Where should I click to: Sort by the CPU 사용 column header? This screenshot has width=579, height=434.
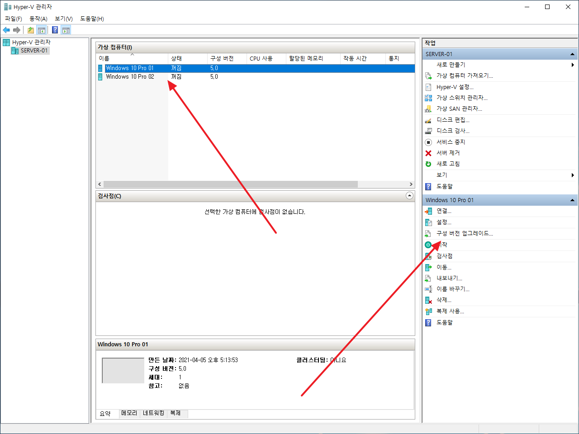(x=266, y=58)
